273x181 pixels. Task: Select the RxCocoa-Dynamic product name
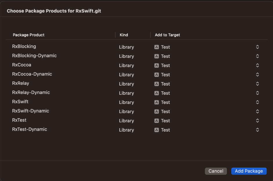(32, 74)
